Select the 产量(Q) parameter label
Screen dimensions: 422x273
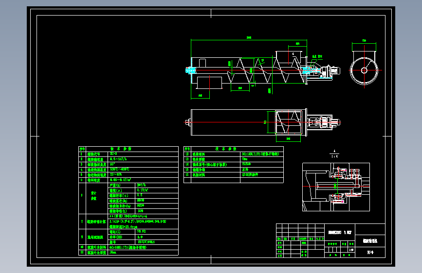pyautogui.click(x=115, y=185)
